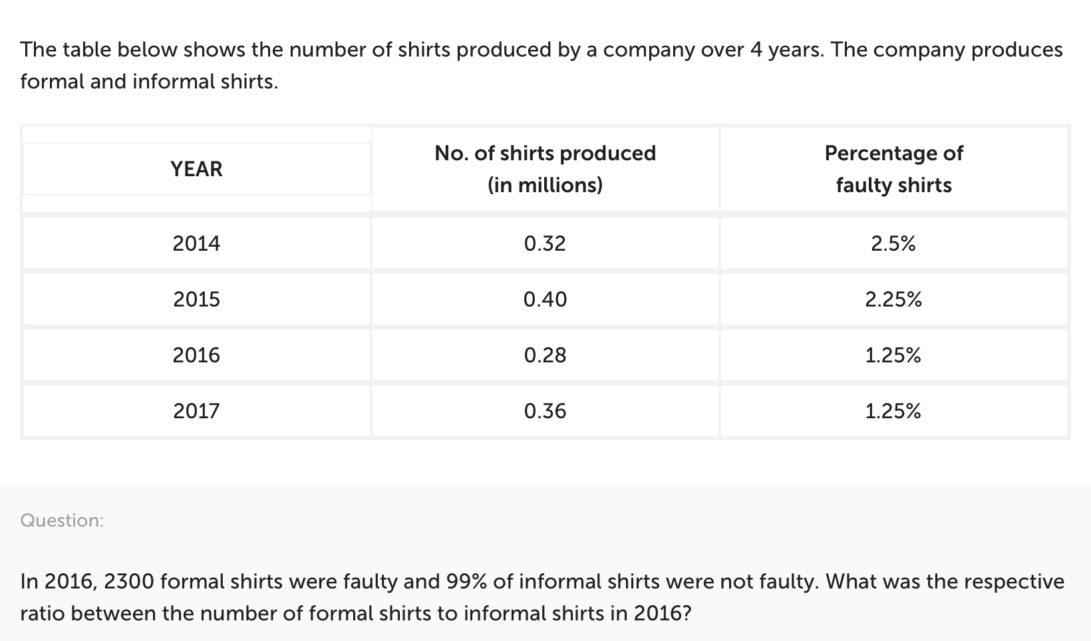Click the 'Question:' label
The height and width of the screenshot is (641, 1091).
(62, 520)
